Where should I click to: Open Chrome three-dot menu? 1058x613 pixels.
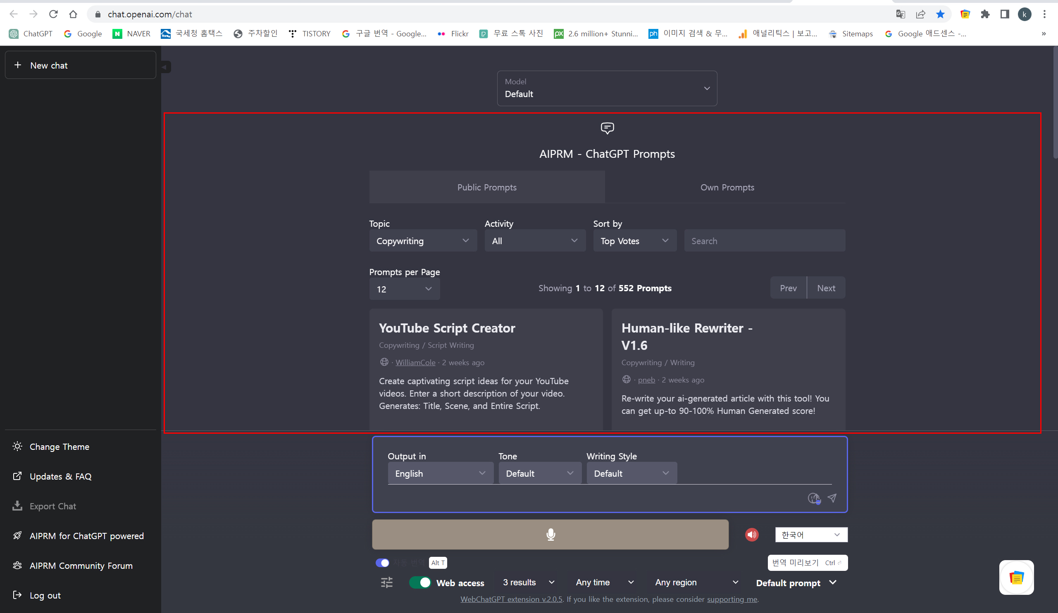pyautogui.click(x=1044, y=14)
